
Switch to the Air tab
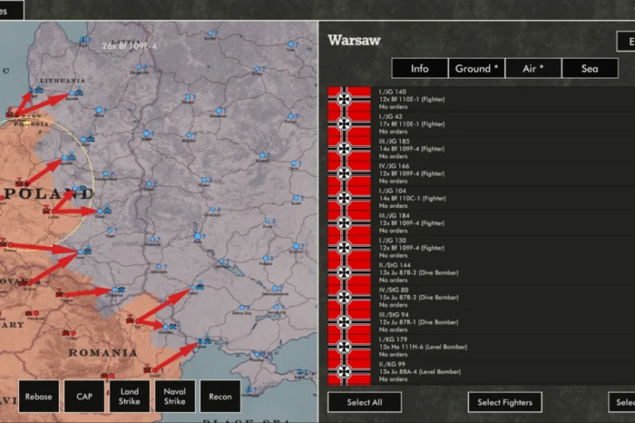point(533,69)
